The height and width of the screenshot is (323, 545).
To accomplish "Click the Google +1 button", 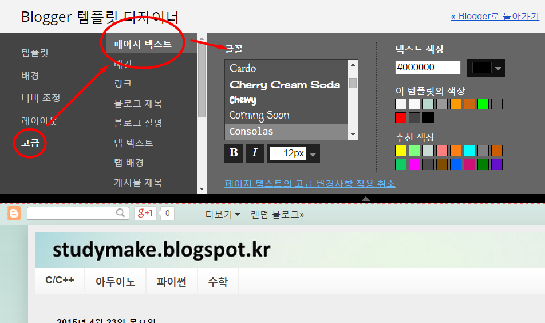I will coord(145,213).
